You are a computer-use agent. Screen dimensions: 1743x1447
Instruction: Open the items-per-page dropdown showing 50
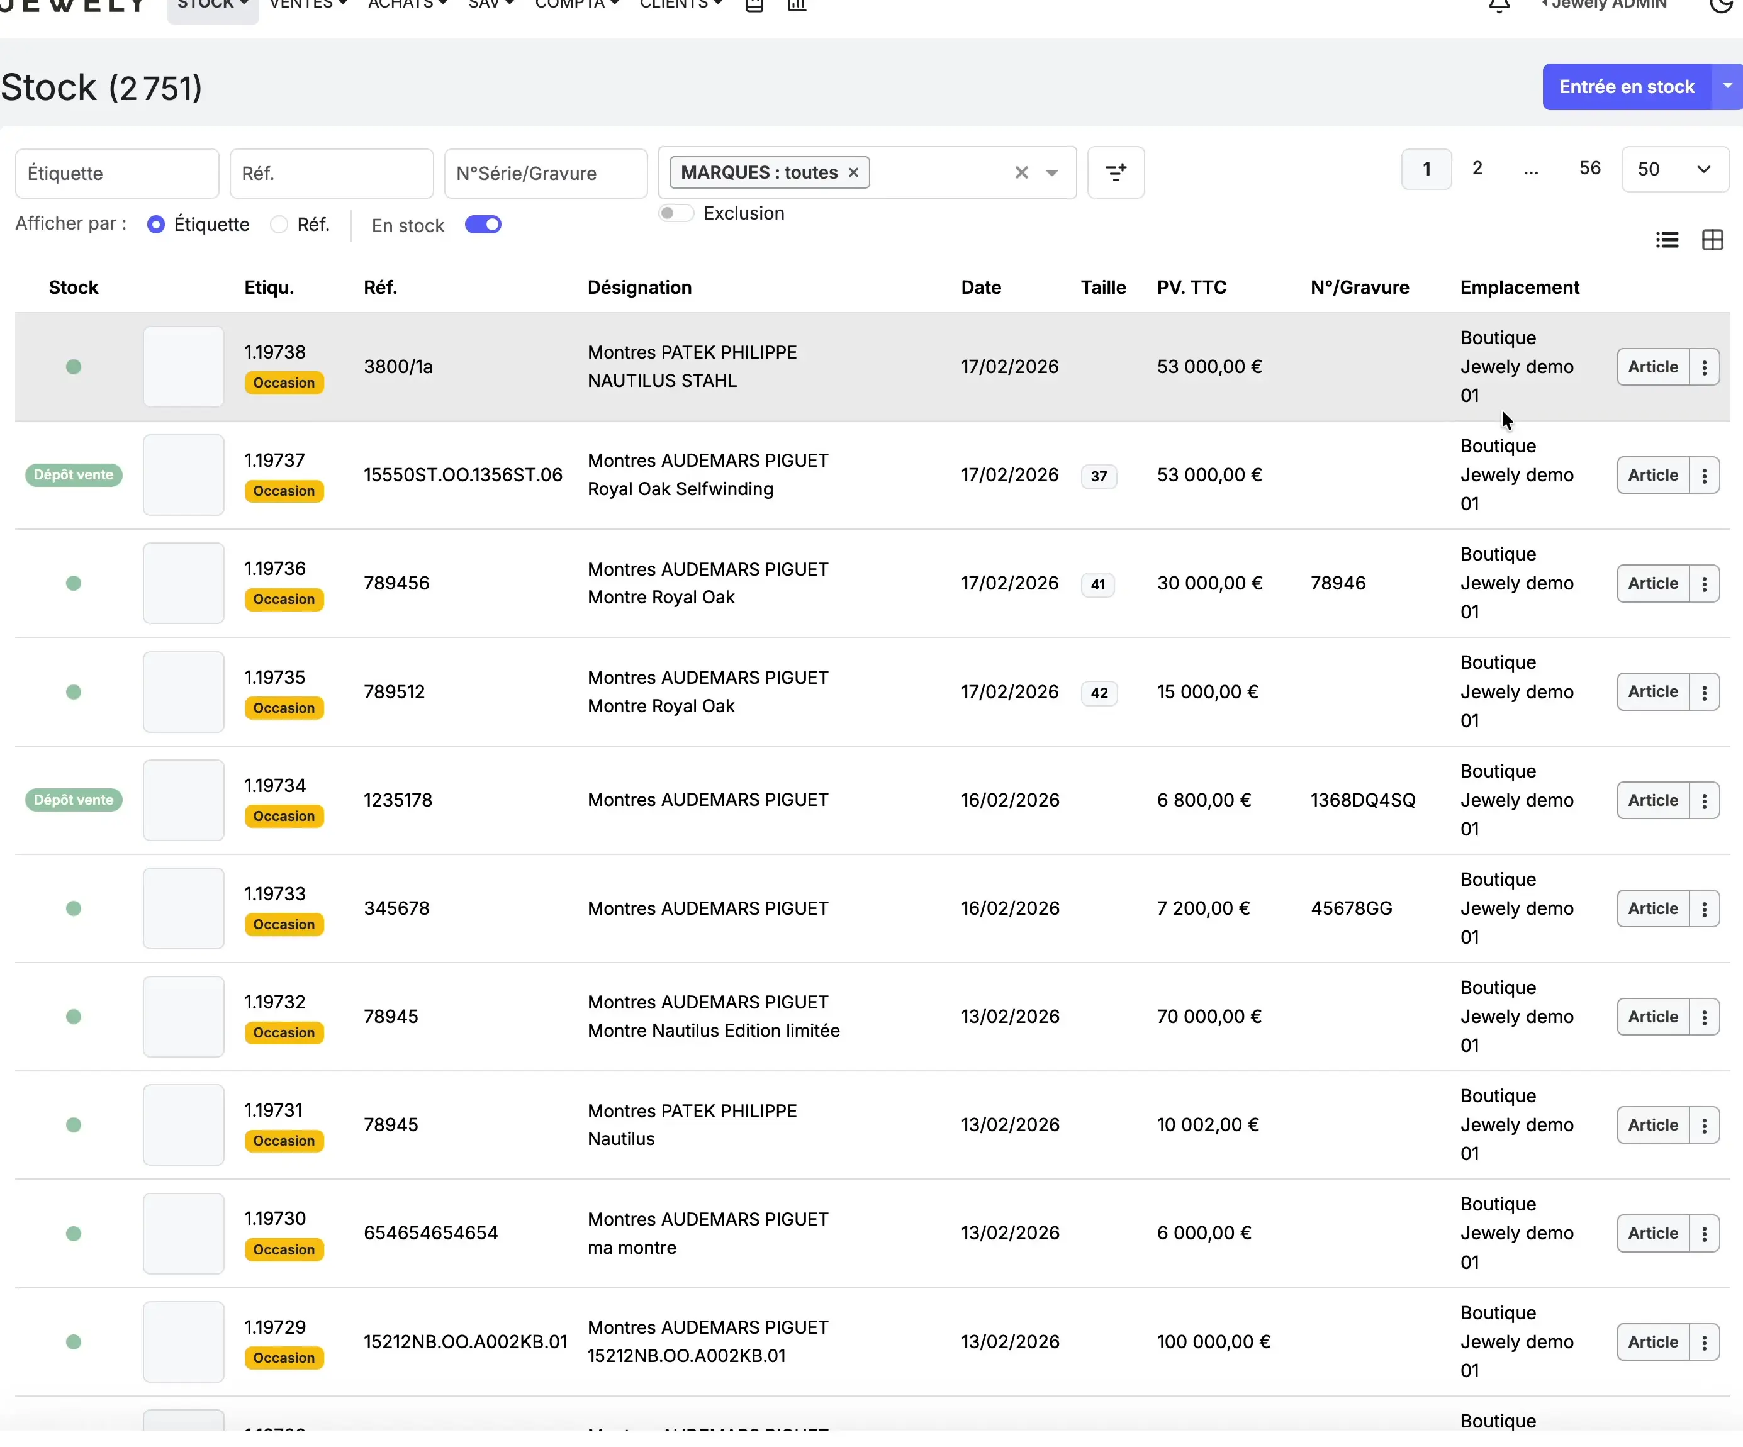point(1675,169)
